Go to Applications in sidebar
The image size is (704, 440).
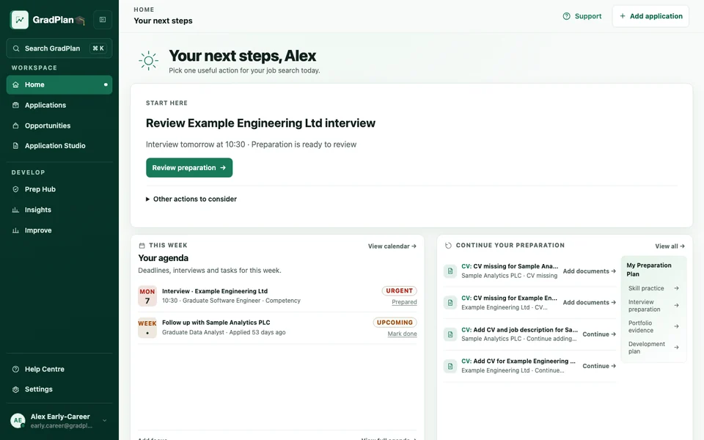click(x=59, y=105)
